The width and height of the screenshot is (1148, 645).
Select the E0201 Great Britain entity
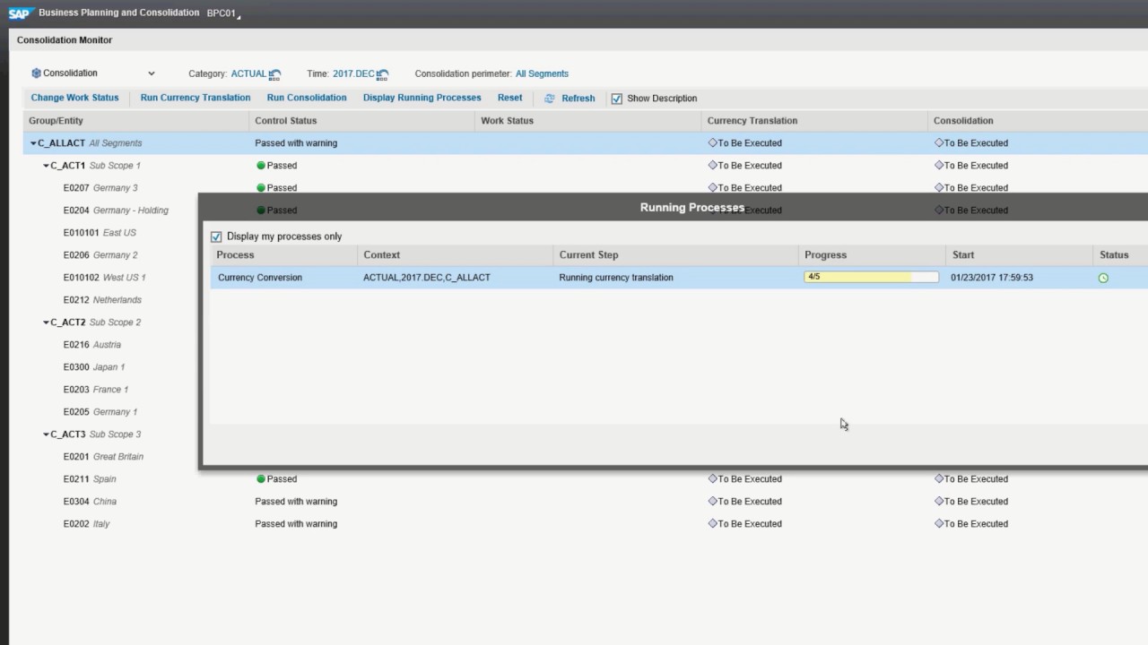(103, 457)
